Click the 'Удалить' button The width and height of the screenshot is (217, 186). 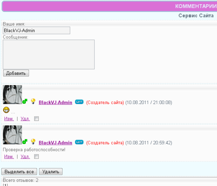point(51,172)
